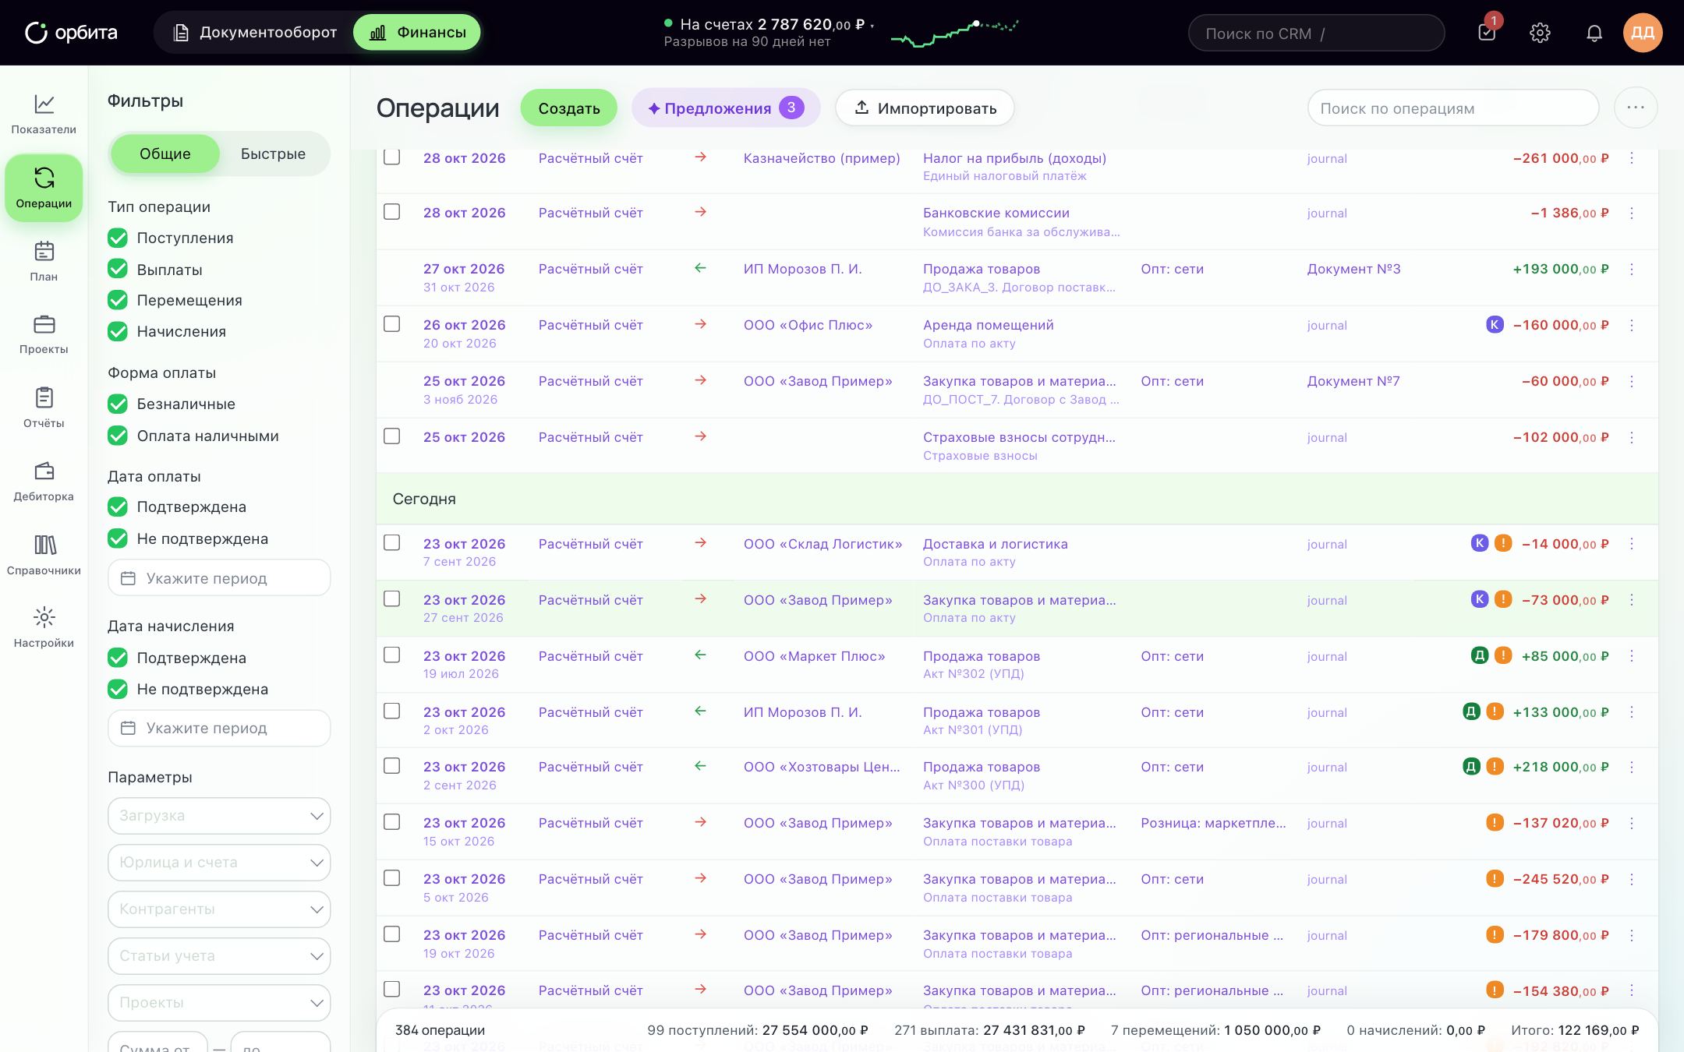Open the Показатели sidebar section
This screenshot has width=1684, height=1052.
(44, 115)
